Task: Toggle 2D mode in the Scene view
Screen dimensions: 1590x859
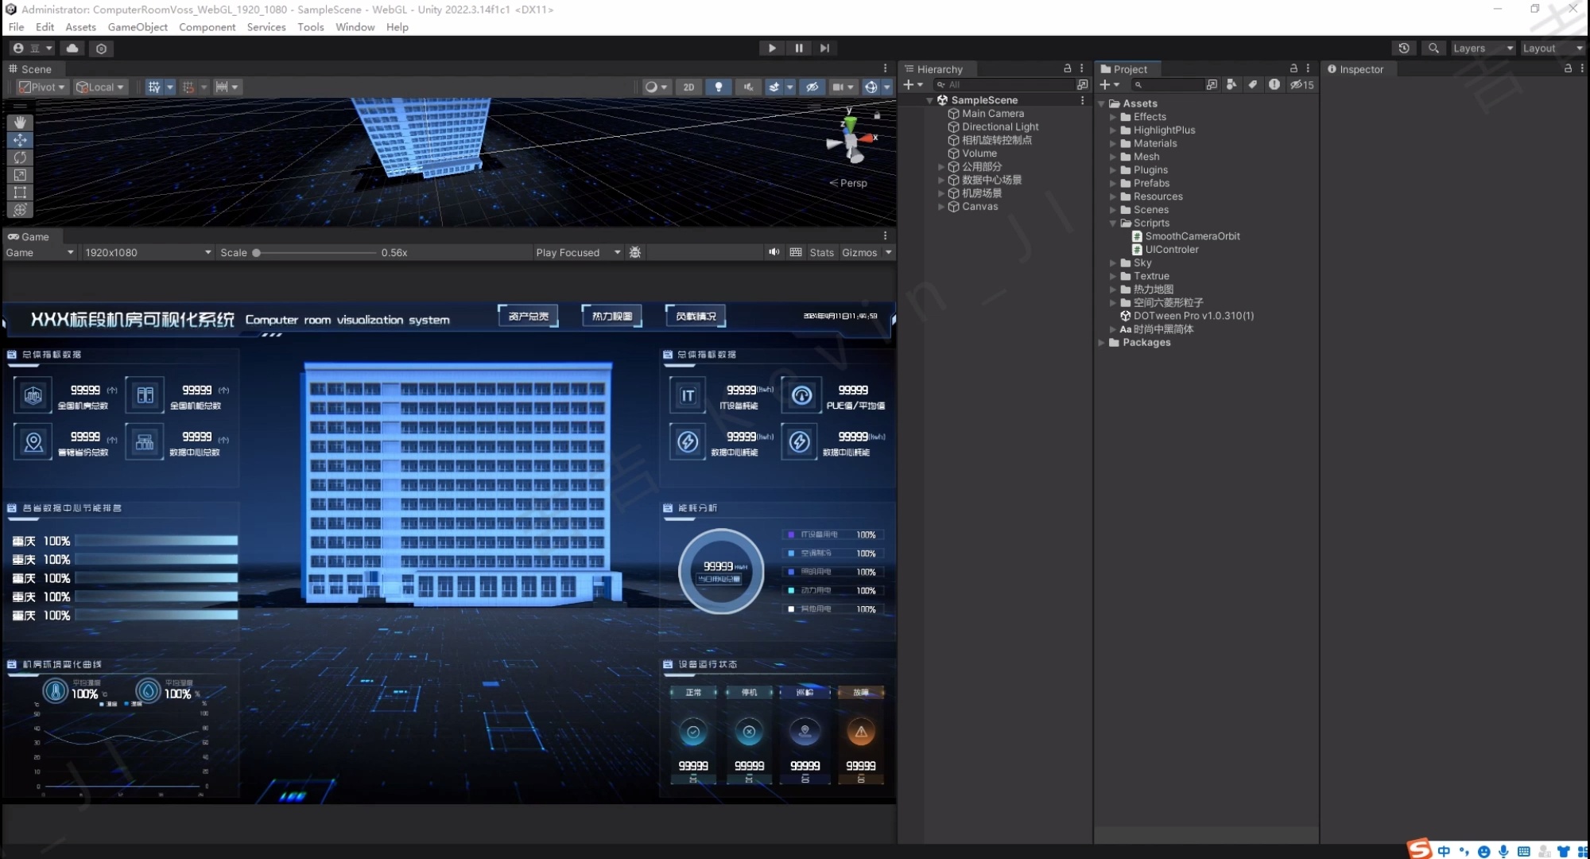Action: coord(688,87)
